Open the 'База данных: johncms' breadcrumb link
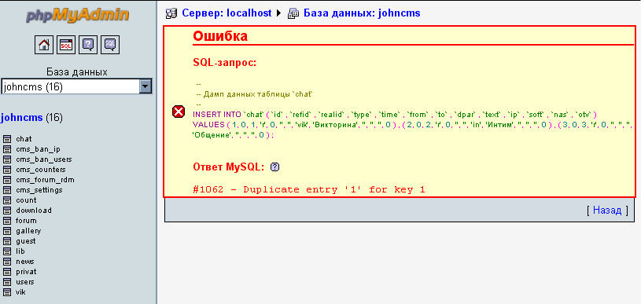This screenshot has width=641, height=304. 362,13
